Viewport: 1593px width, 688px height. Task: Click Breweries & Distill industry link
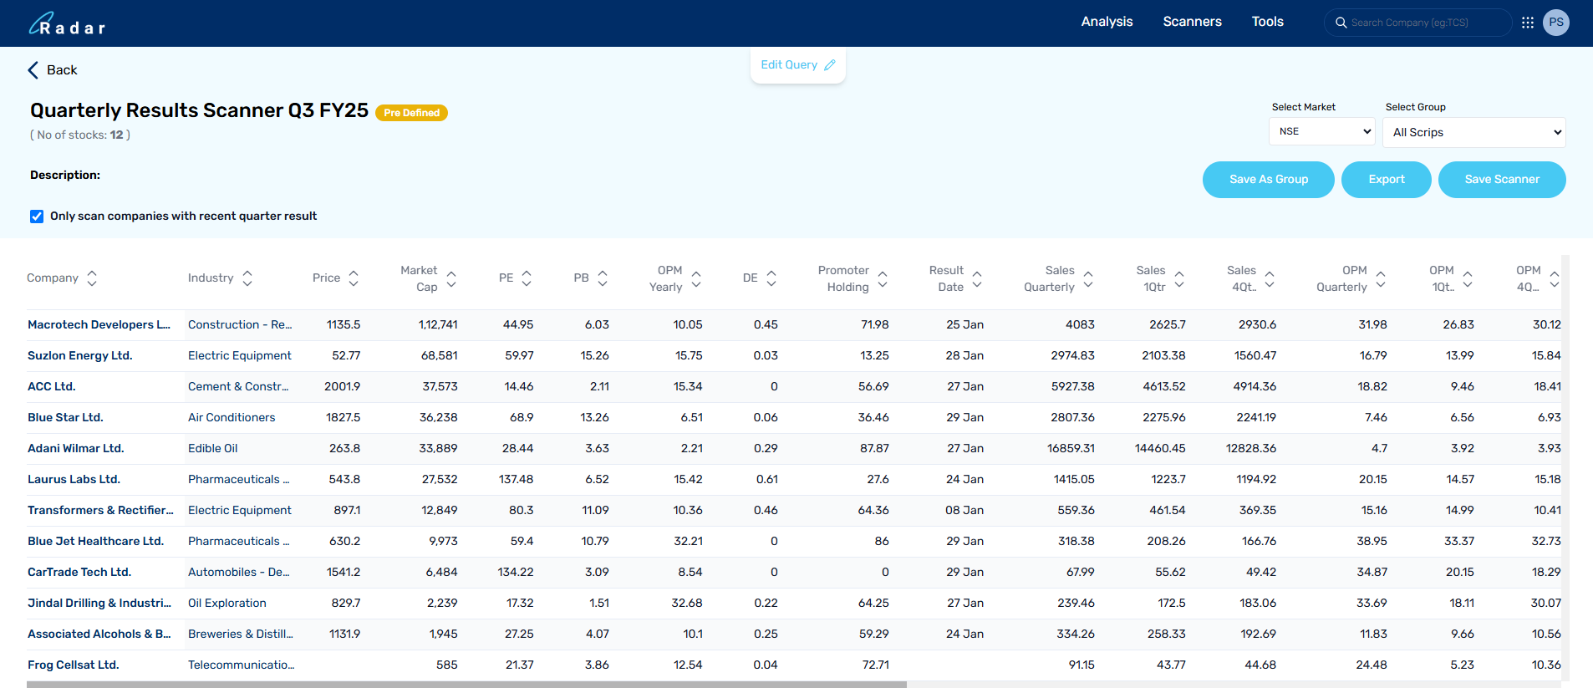[241, 634]
